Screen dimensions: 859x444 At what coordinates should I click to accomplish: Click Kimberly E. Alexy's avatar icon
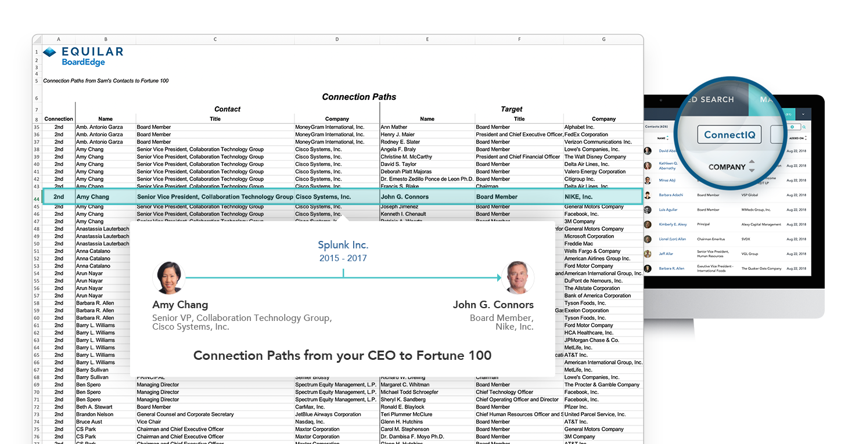[x=648, y=225]
